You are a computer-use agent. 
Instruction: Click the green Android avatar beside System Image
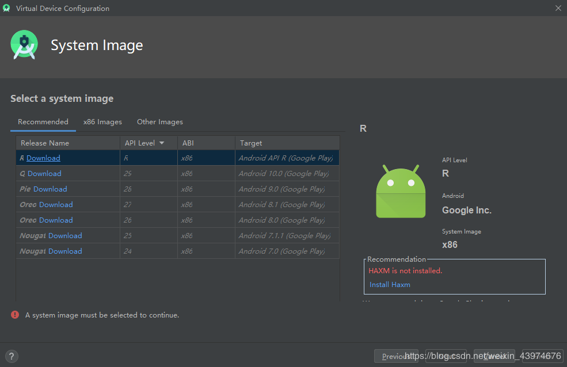click(x=24, y=44)
